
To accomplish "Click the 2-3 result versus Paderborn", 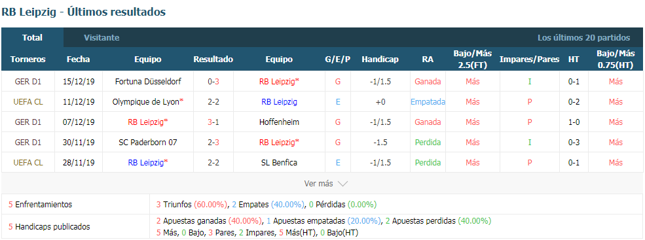I will point(213,142).
